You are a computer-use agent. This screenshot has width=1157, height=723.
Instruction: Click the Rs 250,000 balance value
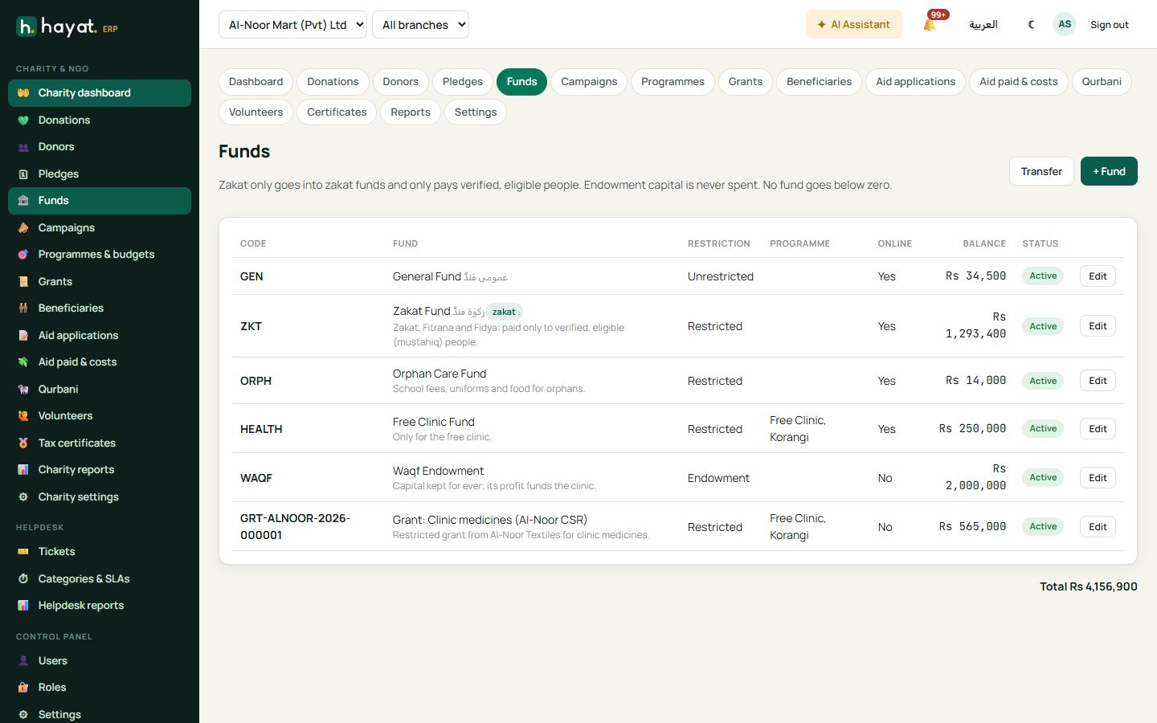pyautogui.click(x=972, y=429)
